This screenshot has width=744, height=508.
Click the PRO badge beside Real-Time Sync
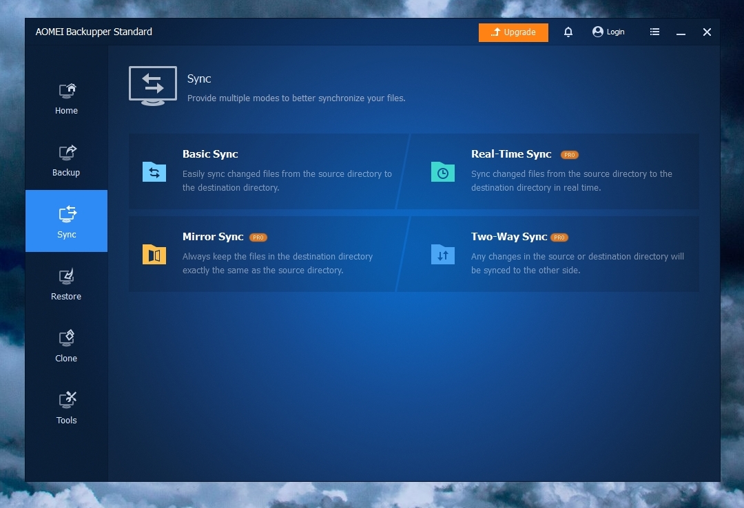click(570, 155)
